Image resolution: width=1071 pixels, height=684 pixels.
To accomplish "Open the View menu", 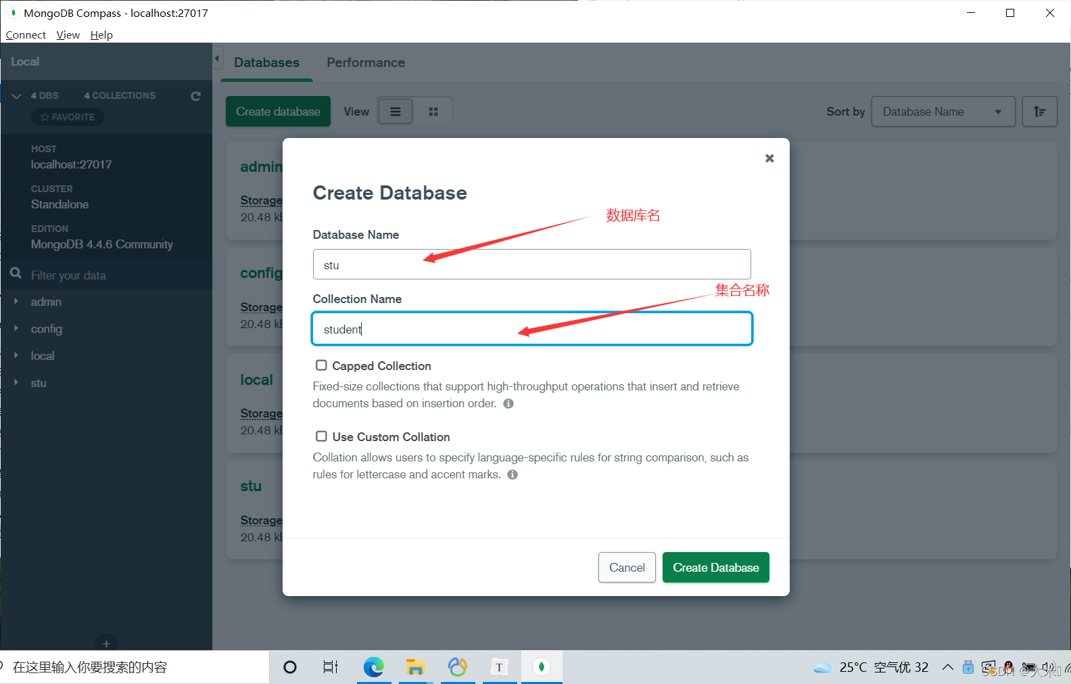I will [x=68, y=35].
